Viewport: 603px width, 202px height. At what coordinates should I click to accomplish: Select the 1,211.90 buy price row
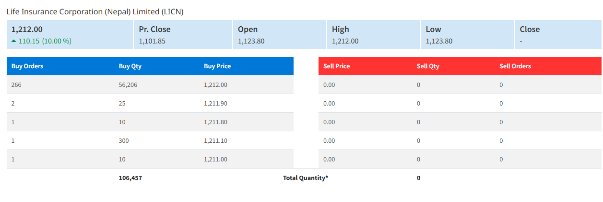click(x=150, y=103)
